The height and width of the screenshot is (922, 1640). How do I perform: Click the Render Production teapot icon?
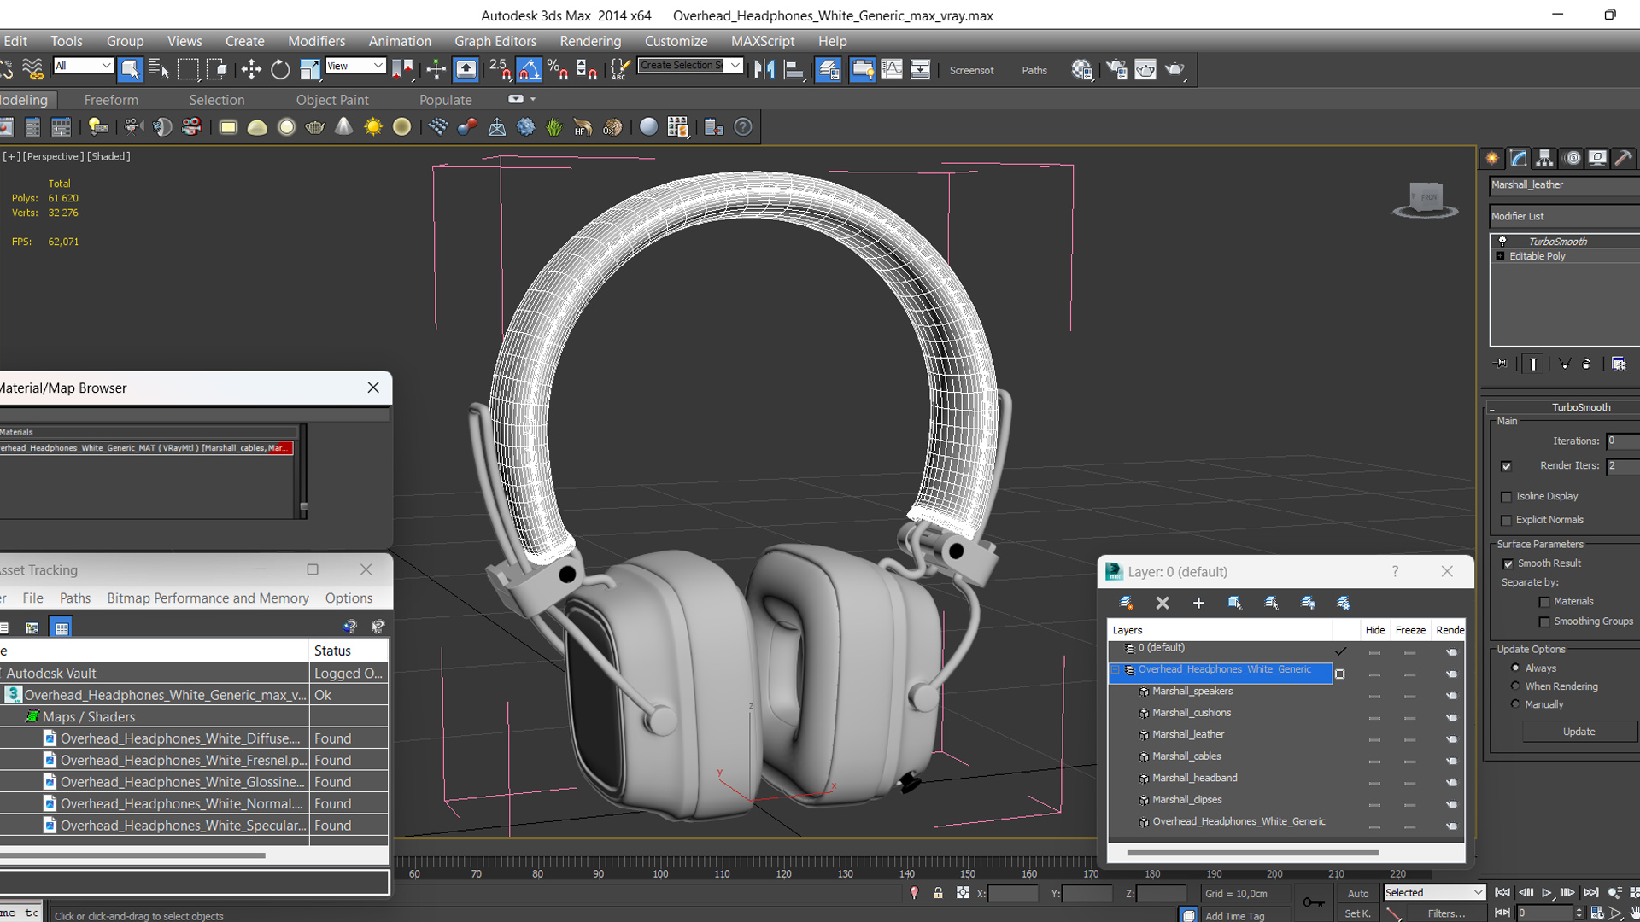click(x=1176, y=69)
